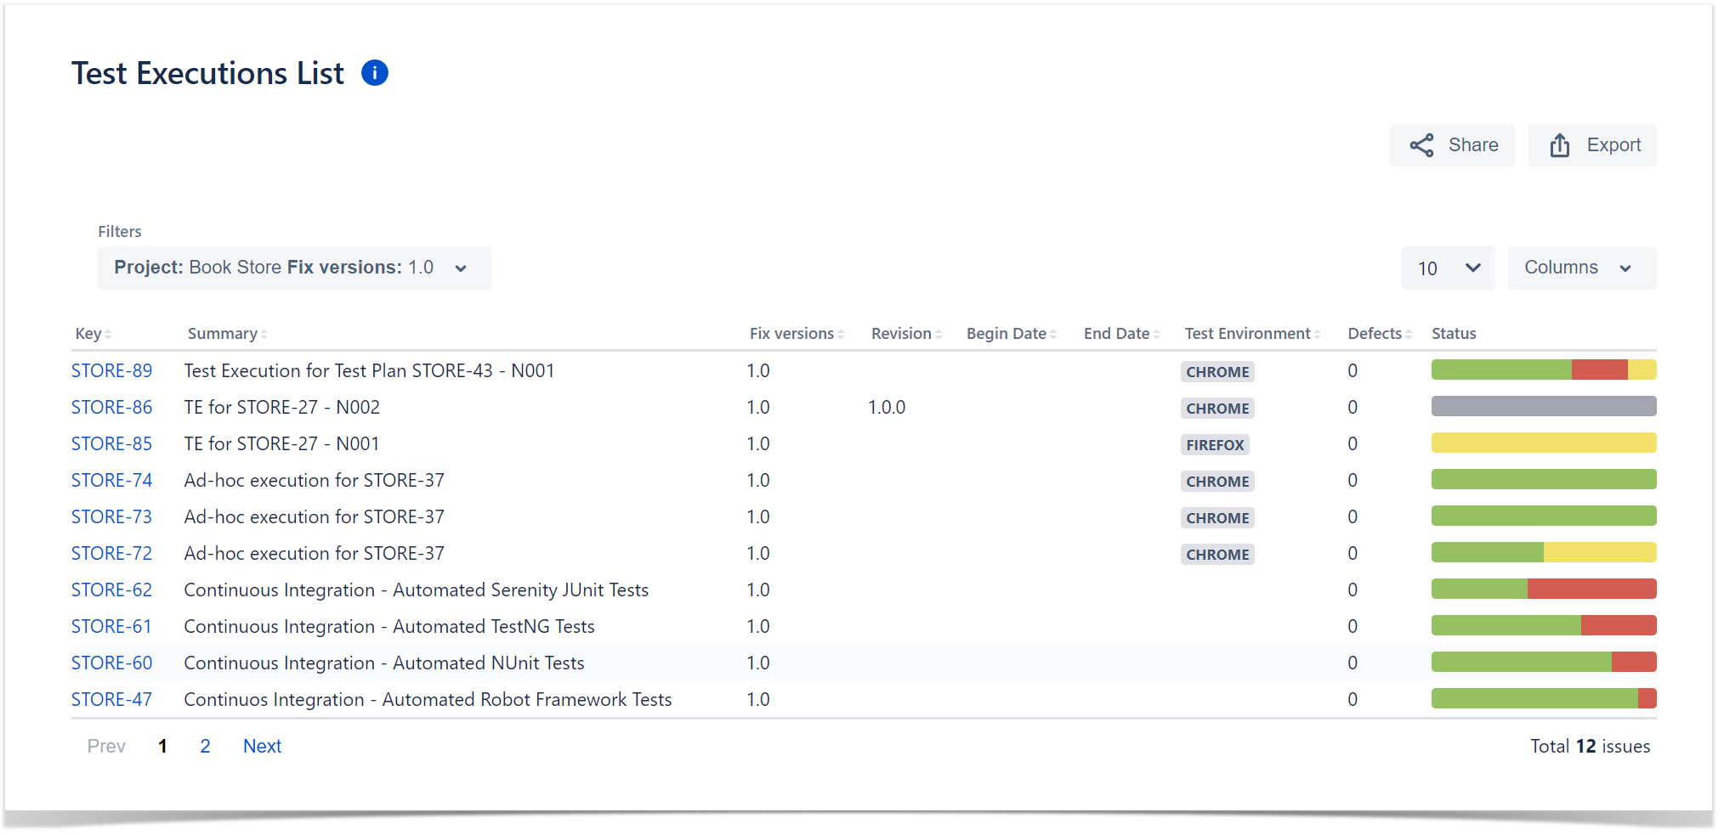
Task: Open the Columns dropdown
Action: click(1582, 268)
